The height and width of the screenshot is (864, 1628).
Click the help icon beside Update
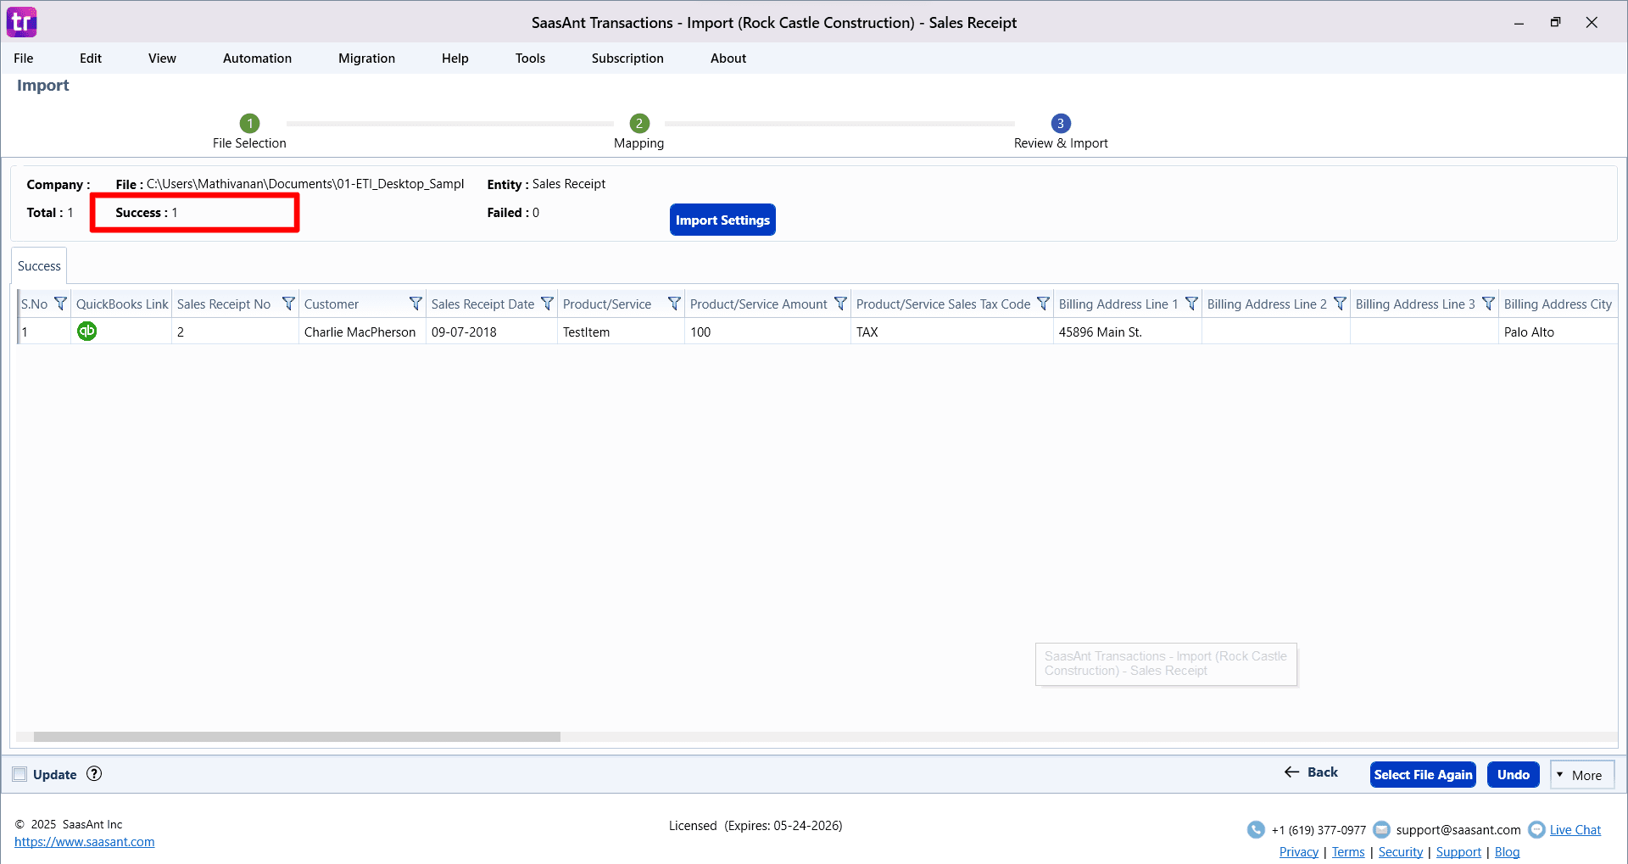click(x=94, y=774)
